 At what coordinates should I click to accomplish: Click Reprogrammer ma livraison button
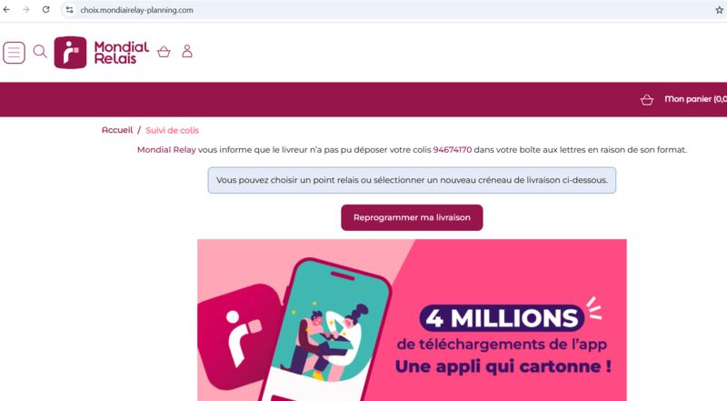click(x=412, y=217)
